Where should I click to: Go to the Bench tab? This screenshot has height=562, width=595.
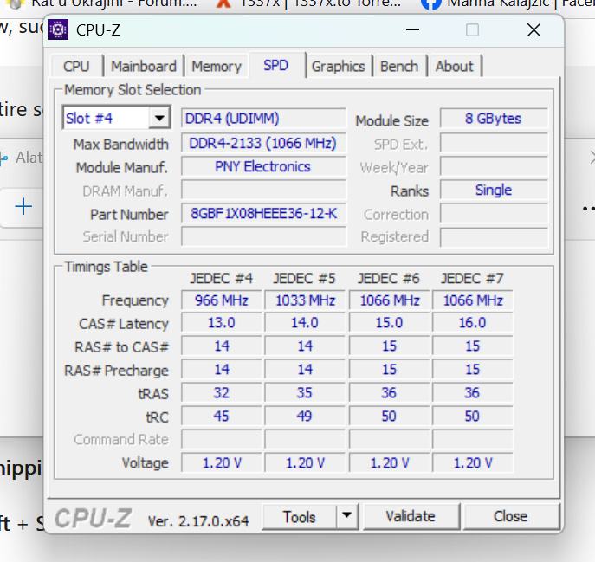[x=399, y=67]
